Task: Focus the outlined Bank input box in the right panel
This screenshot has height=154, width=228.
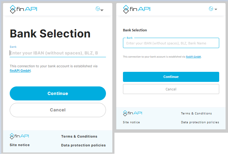Action: 171,43
